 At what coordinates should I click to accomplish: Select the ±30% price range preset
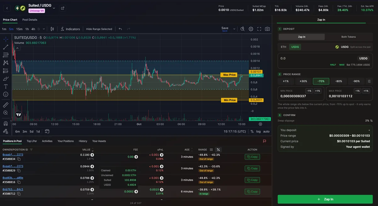[x=303, y=81]
